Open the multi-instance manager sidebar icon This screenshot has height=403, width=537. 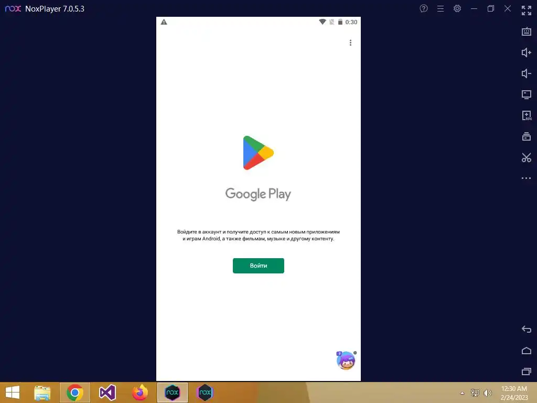click(527, 136)
